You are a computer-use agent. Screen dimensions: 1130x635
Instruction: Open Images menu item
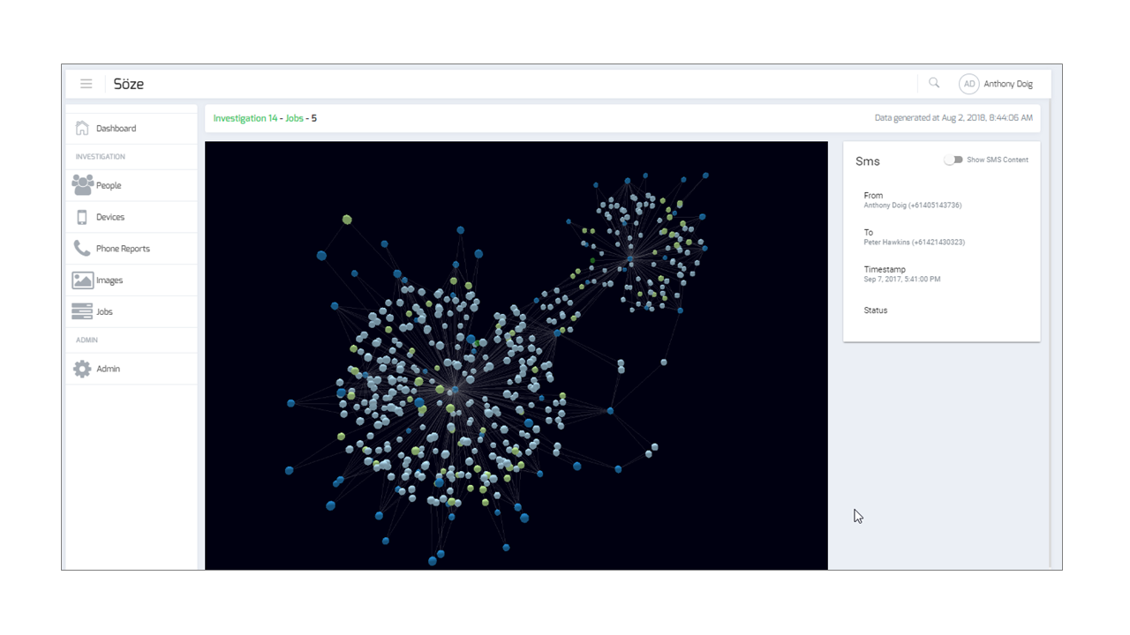[x=132, y=280]
